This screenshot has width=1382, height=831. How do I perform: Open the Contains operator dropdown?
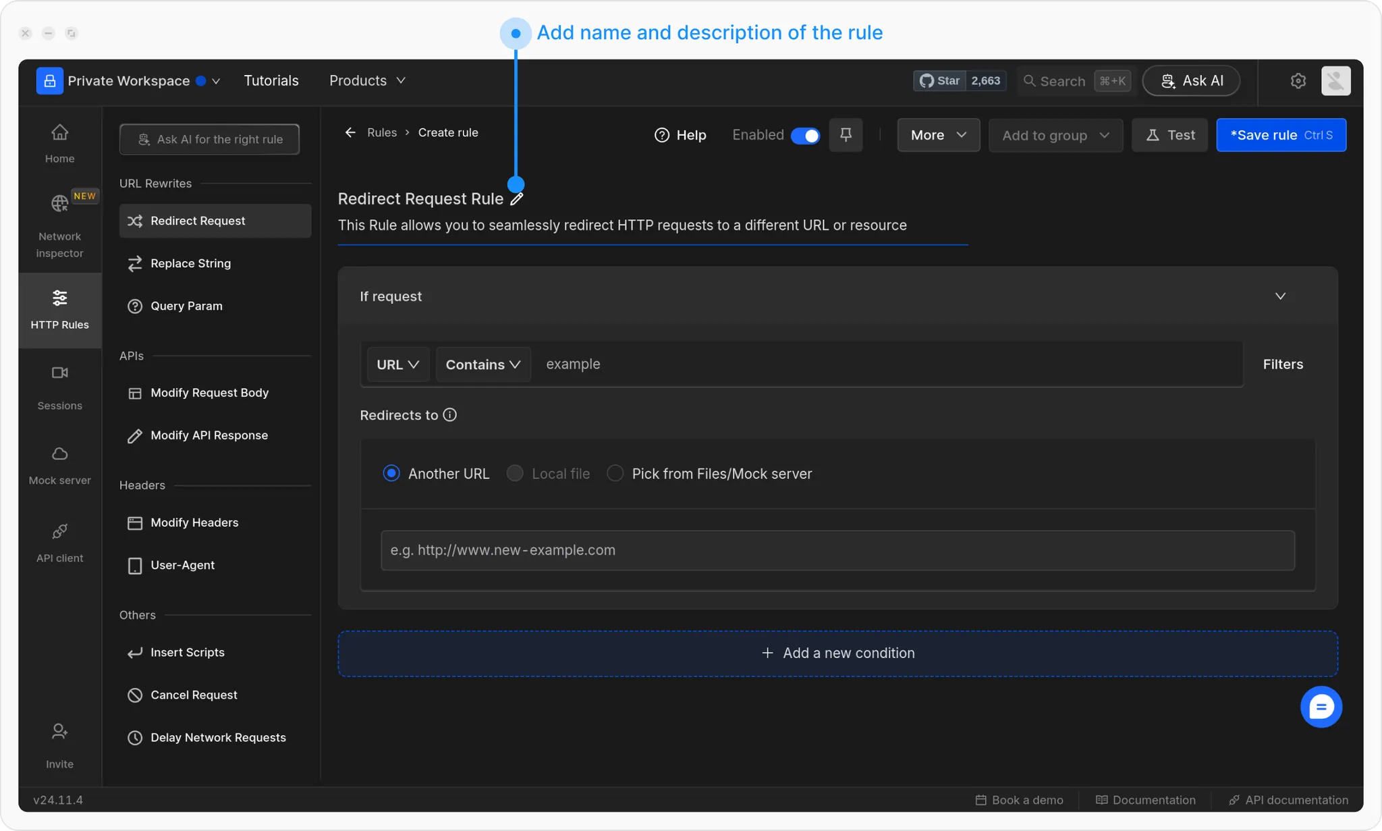[482, 365]
